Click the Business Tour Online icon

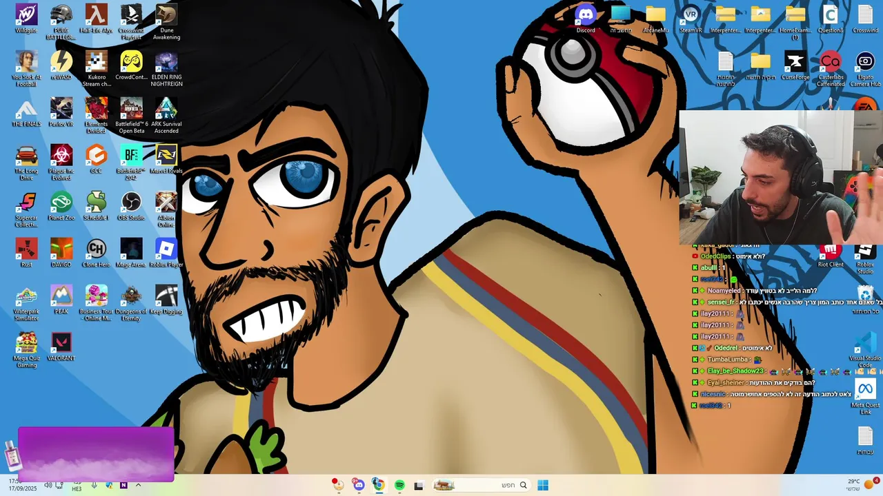pos(96,302)
